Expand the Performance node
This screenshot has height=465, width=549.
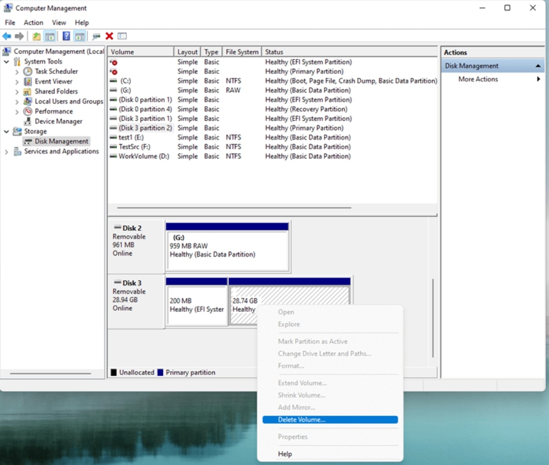(x=17, y=112)
